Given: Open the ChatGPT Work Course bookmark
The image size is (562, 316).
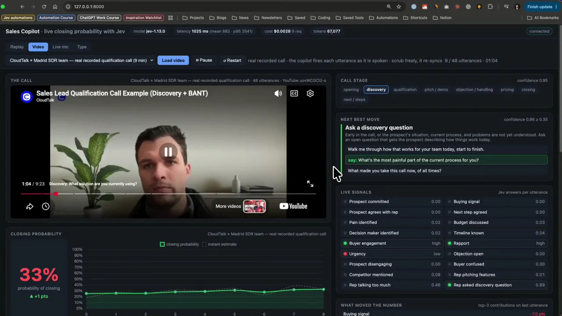Looking at the screenshot, I should [99, 18].
